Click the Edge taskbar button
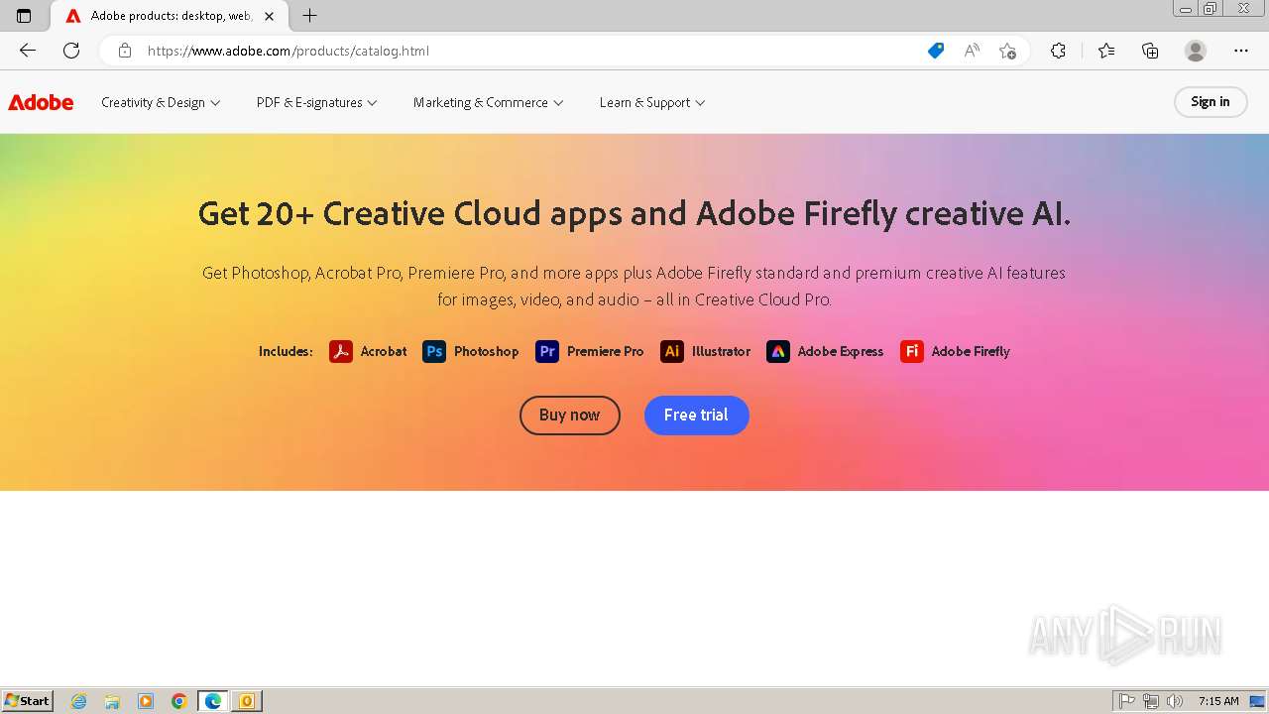Viewport: 1269px width, 714px height. click(x=213, y=701)
